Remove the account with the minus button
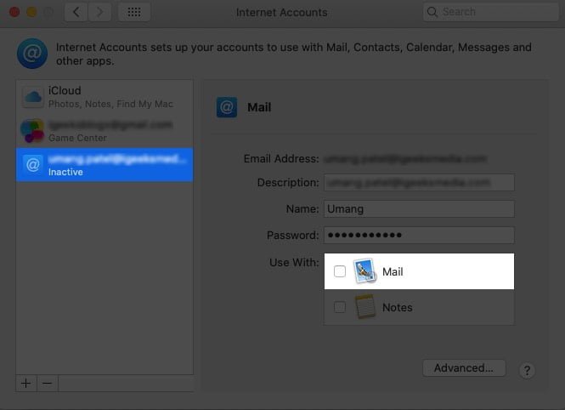This screenshot has height=410, width=565. [48, 383]
